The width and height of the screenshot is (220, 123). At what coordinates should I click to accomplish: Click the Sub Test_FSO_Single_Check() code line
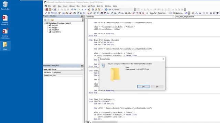(104, 40)
